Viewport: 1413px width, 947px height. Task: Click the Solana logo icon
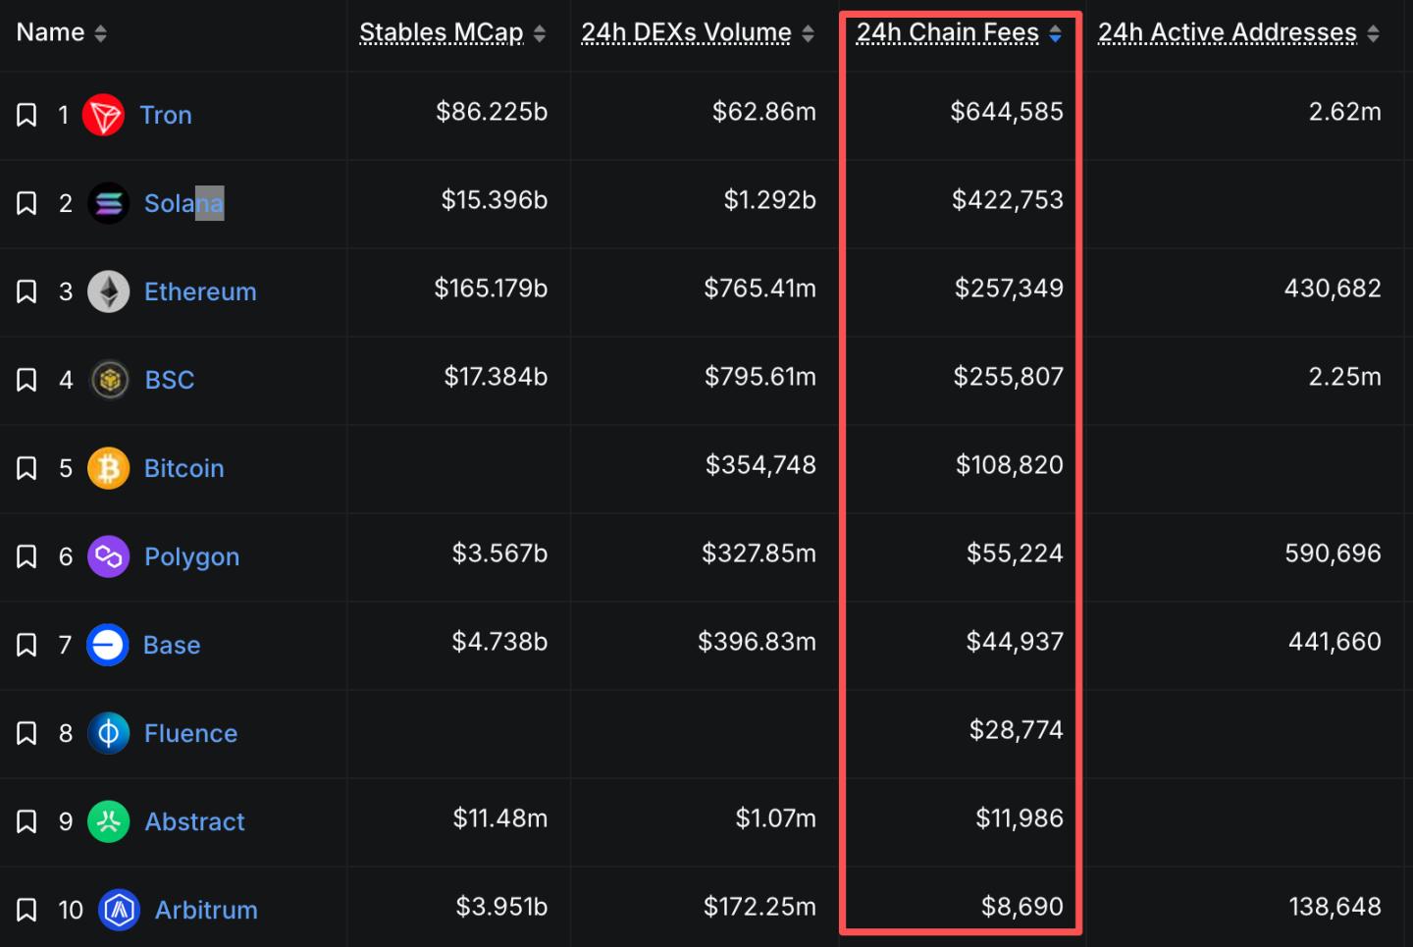pos(109,203)
